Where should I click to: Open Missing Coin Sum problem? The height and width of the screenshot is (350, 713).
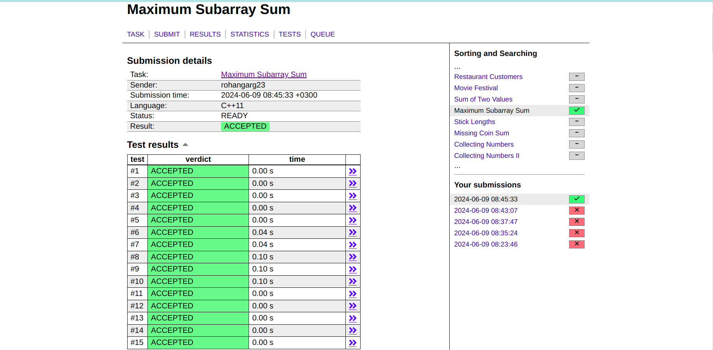pos(482,133)
